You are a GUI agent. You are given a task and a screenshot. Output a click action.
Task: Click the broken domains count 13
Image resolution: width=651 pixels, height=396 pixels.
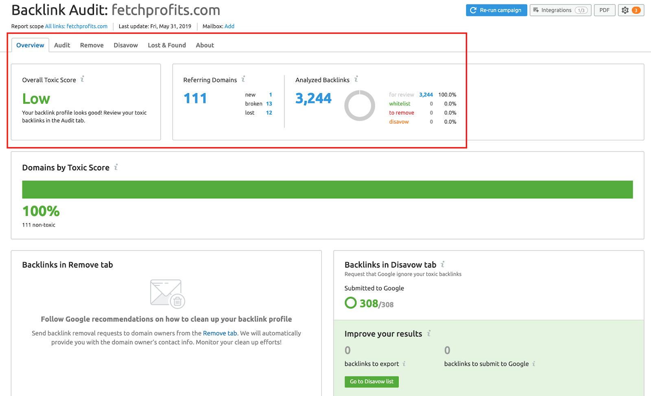(x=269, y=104)
